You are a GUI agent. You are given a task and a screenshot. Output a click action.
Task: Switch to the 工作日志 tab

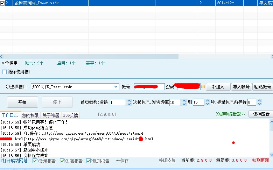coord(10,115)
